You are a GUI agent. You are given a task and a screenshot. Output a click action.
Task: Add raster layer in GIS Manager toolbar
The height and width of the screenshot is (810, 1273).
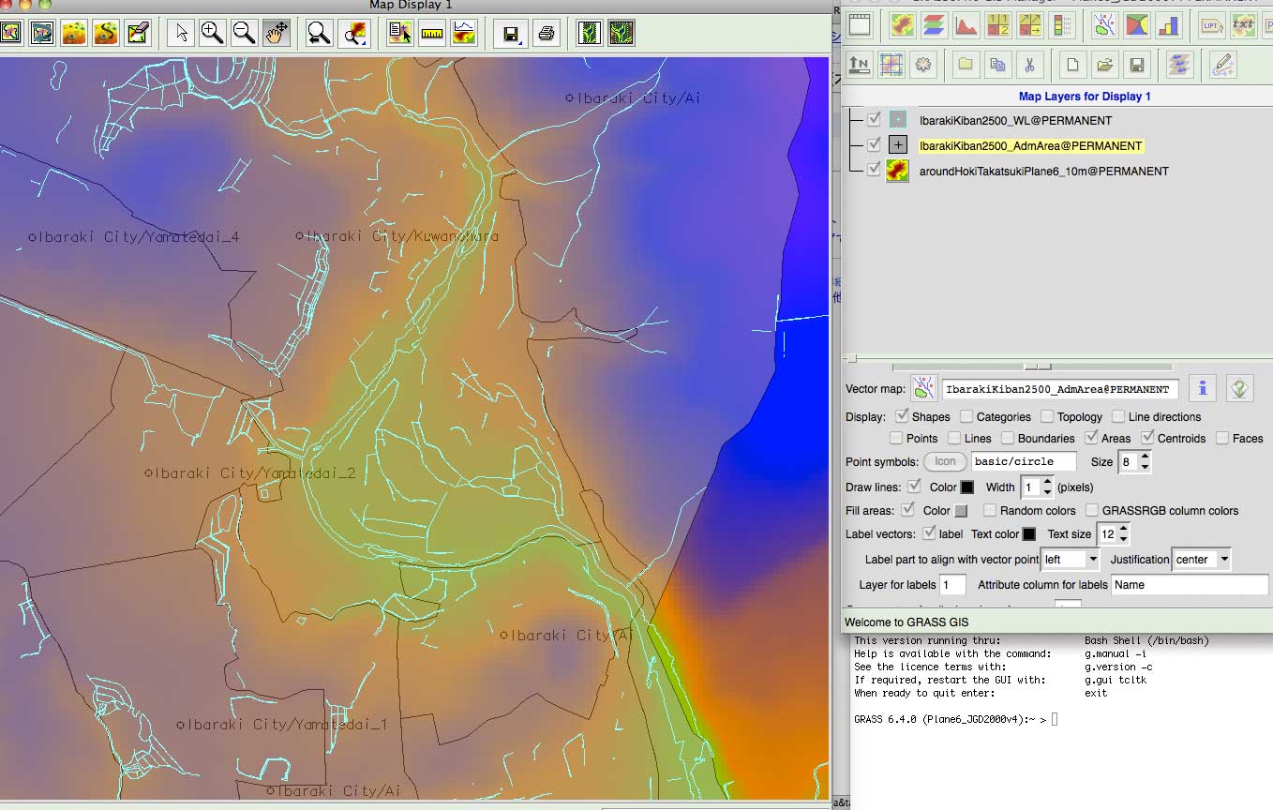tap(902, 24)
